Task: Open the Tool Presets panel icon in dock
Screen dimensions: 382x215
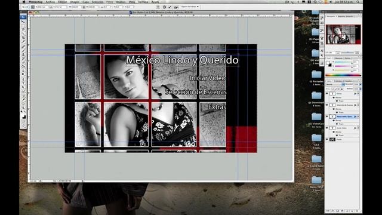Action: click(322, 30)
